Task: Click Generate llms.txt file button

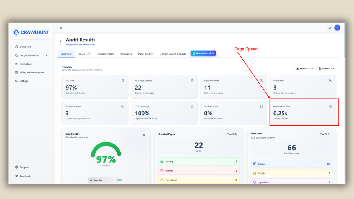Action: [x=203, y=53]
